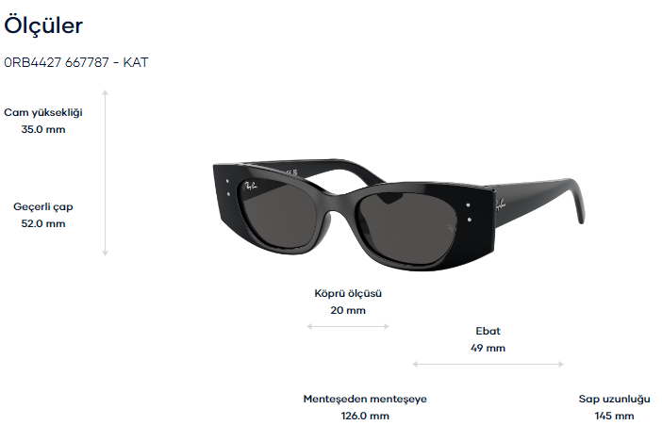This screenshot has height=425, width=662.
Task: Click the Ölçüler heading
Action: click(43, 25)
